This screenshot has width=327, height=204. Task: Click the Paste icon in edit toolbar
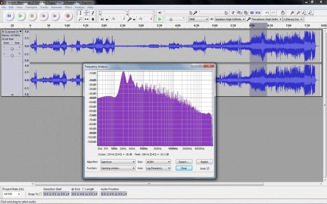(246, 13)
